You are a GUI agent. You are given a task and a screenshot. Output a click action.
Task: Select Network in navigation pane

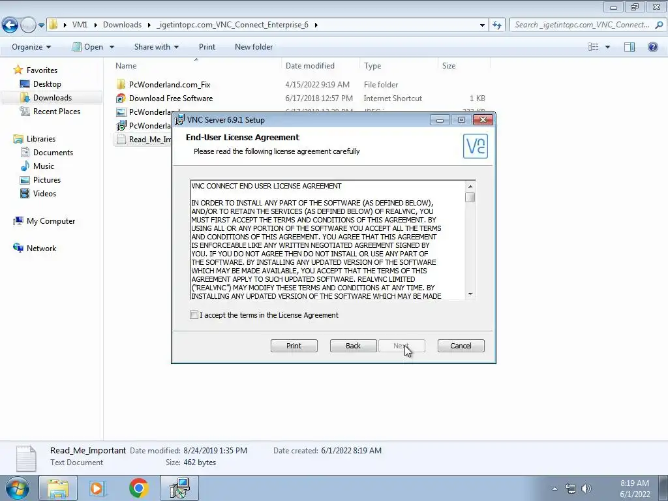(x=41, y=248)
